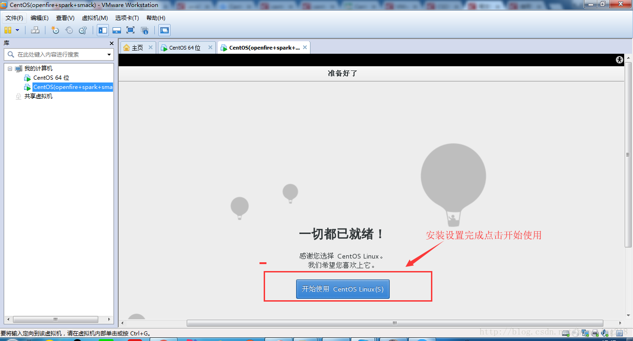The image size is (633, 341).
Task: Click the VM horizontal scrollbar thumb
Action: pyautogui.click(x=395, y=323)
